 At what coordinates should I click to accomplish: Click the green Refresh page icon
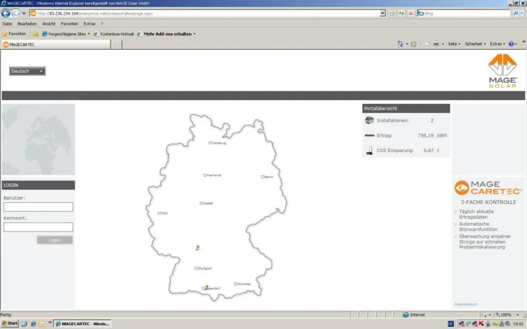tap(401, 14)
